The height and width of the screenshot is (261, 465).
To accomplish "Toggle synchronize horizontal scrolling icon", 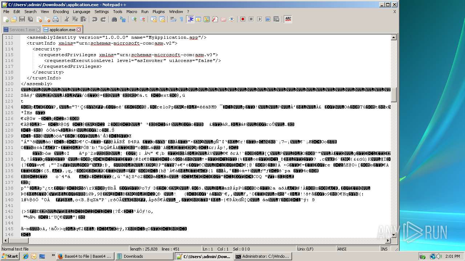I will click(x=162, y=19).
